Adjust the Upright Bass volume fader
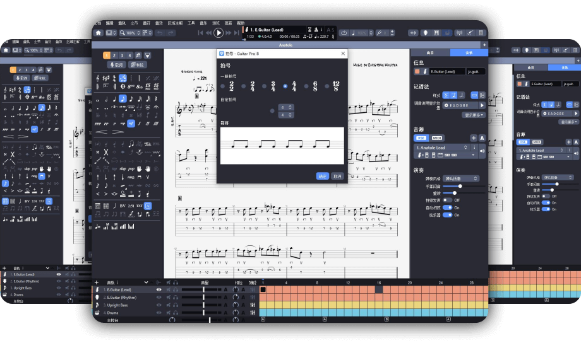581x343 pixels. 203,305
